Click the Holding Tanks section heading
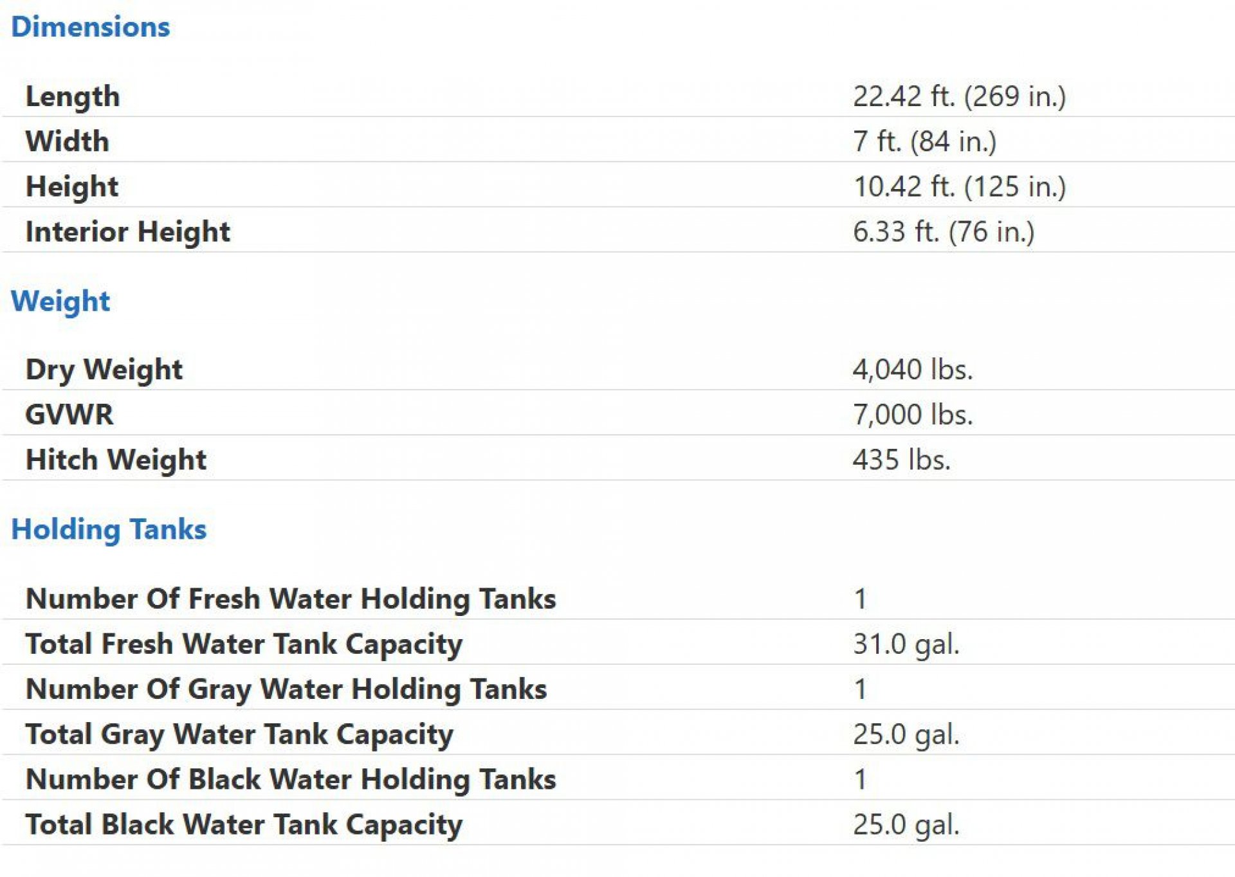Viewport: 1235px width, 877px height. point(109,530)
